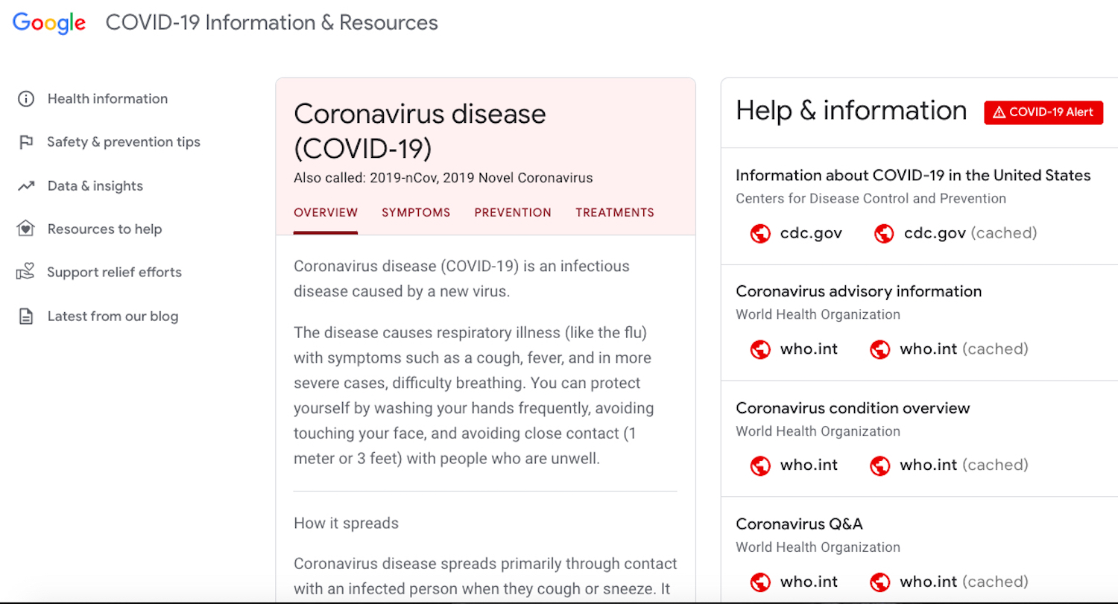The image size is (1118, 604).
Task: Open Data & insights in the sidebar
Action: [95, 186]
